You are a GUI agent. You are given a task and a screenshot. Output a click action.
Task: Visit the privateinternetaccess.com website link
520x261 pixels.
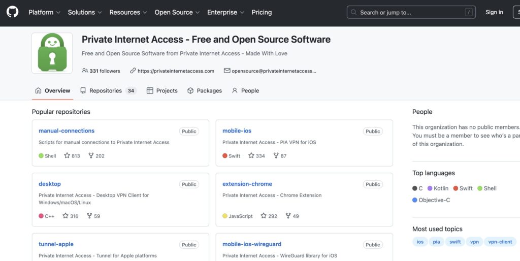[175, 71]
